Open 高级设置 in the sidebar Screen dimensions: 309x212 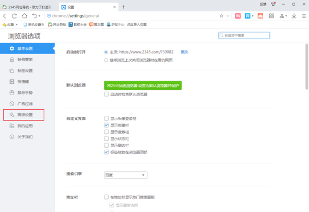tap(25, 114)
